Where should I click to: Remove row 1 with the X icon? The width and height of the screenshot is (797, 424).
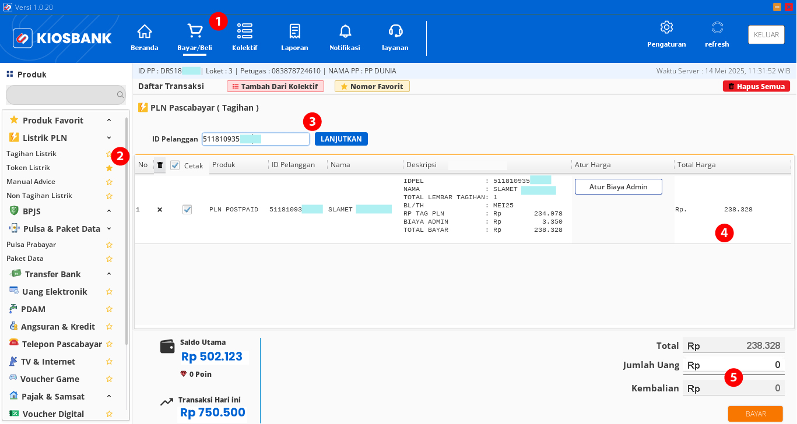point(160,210)
